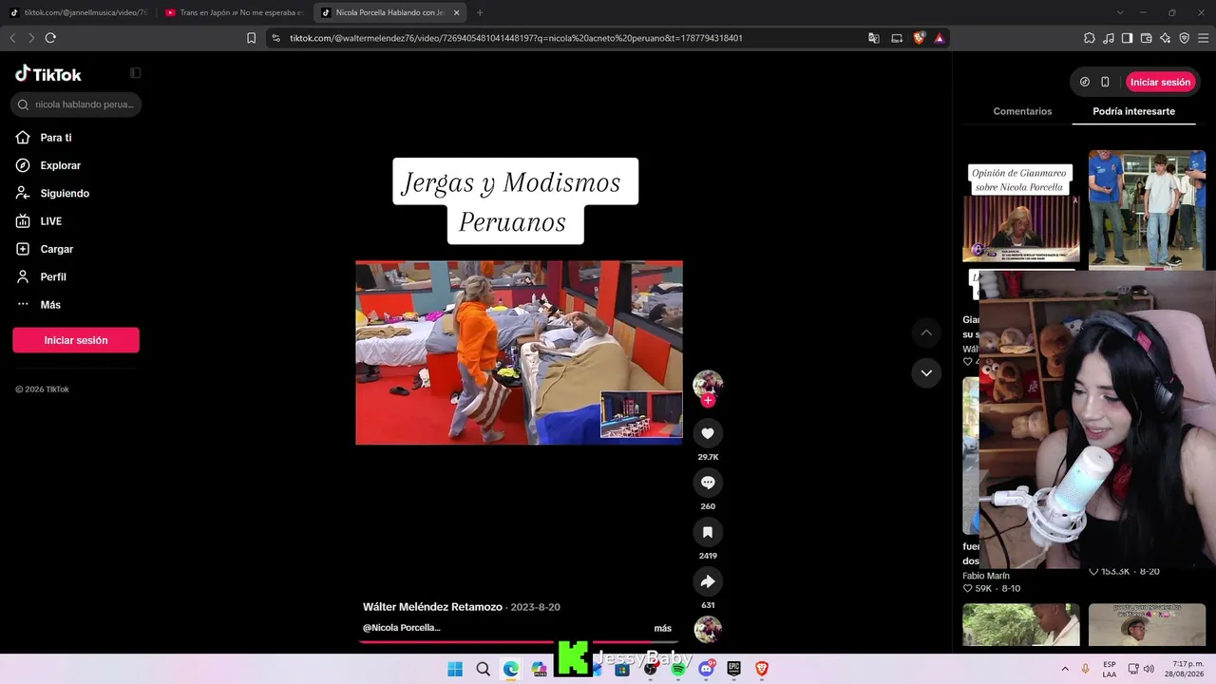Follow the creator via the plus badge
This screenshot has width=1216, height=684.
pos(708,400)
